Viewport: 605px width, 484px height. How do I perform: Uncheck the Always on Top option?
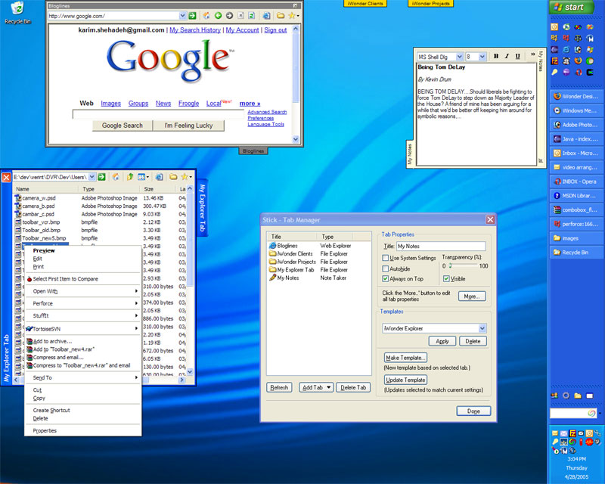[386, 279]
